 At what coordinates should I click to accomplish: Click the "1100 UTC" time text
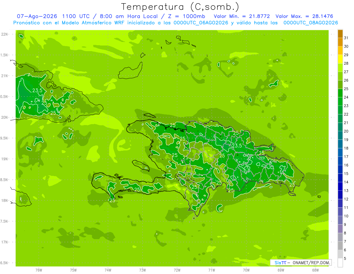[75, 16]
